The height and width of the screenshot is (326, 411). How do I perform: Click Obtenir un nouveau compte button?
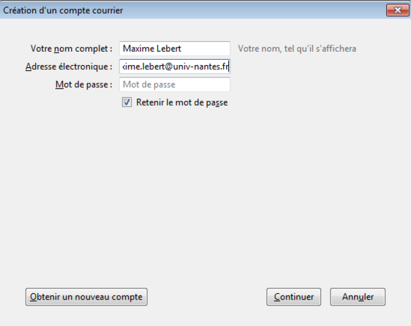tap(86, 297)
